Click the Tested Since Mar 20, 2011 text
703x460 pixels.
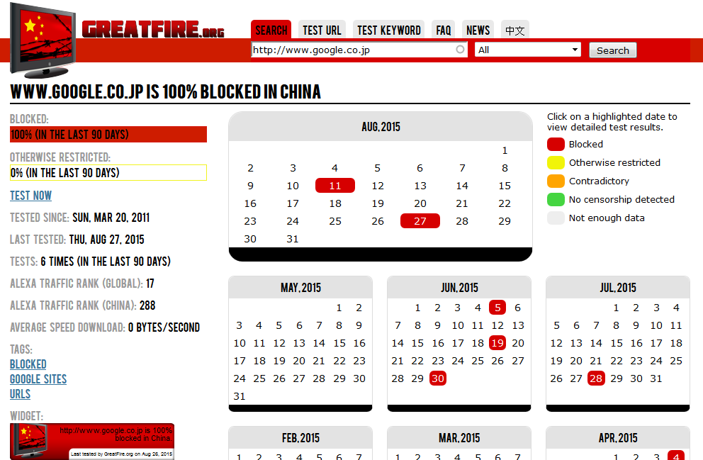click(x=80, y=218)
